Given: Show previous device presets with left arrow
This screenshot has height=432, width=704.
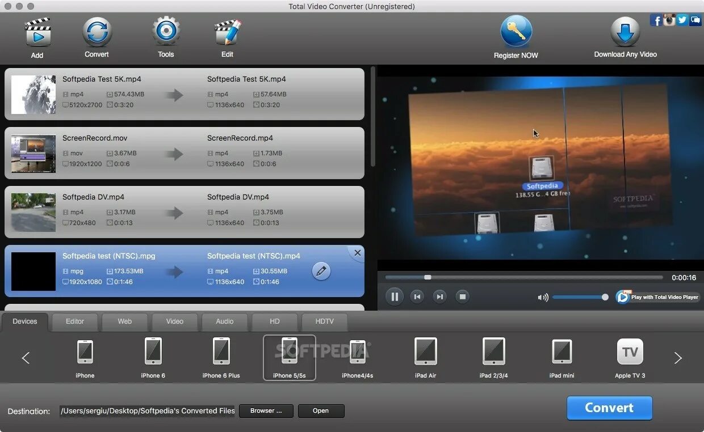Looking at the screenshot, I should [26, 358].
